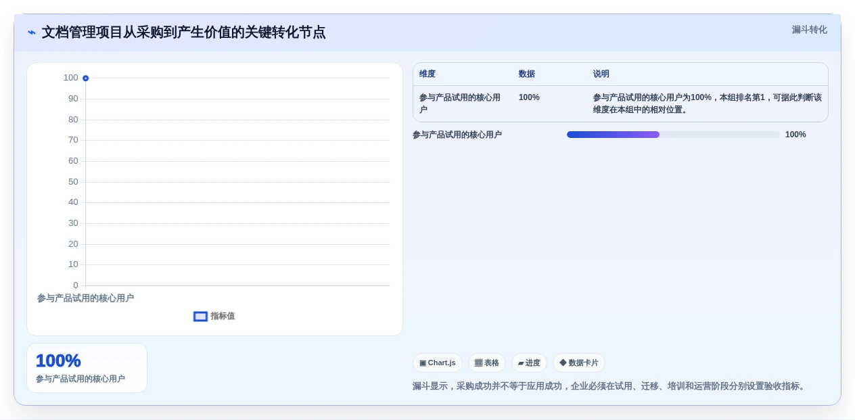Click the data point at value 100
The image size is (855, 420).
point(86,78)
